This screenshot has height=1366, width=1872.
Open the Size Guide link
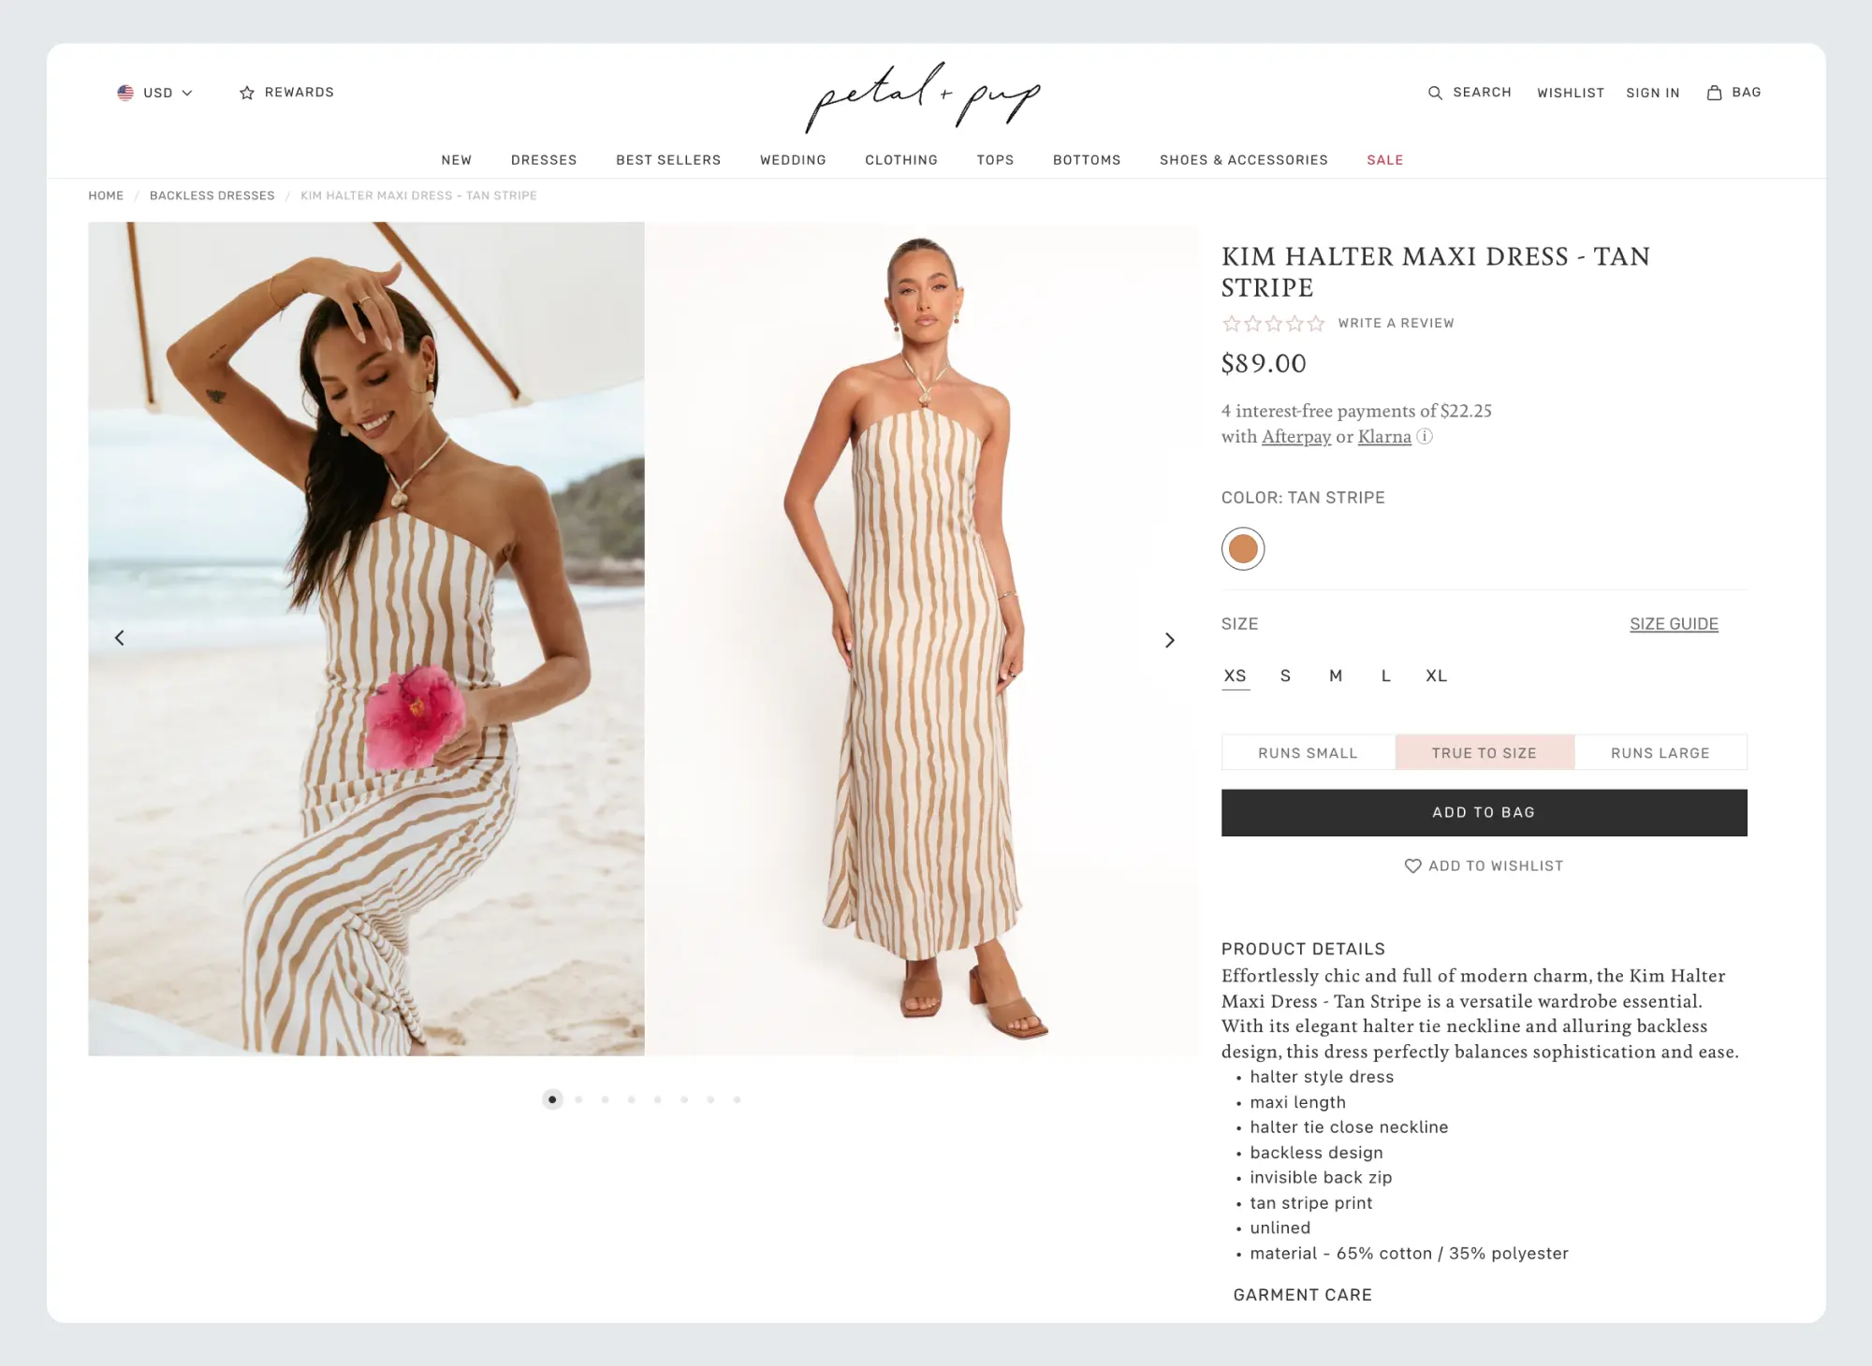(1674, 624)
